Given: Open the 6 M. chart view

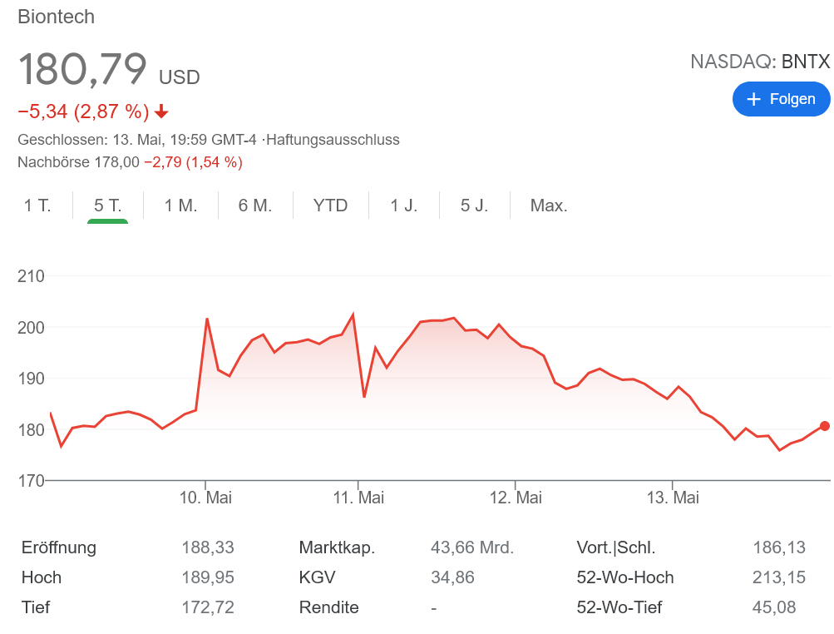Looking at the screenshot, I should tap(255, 206).
